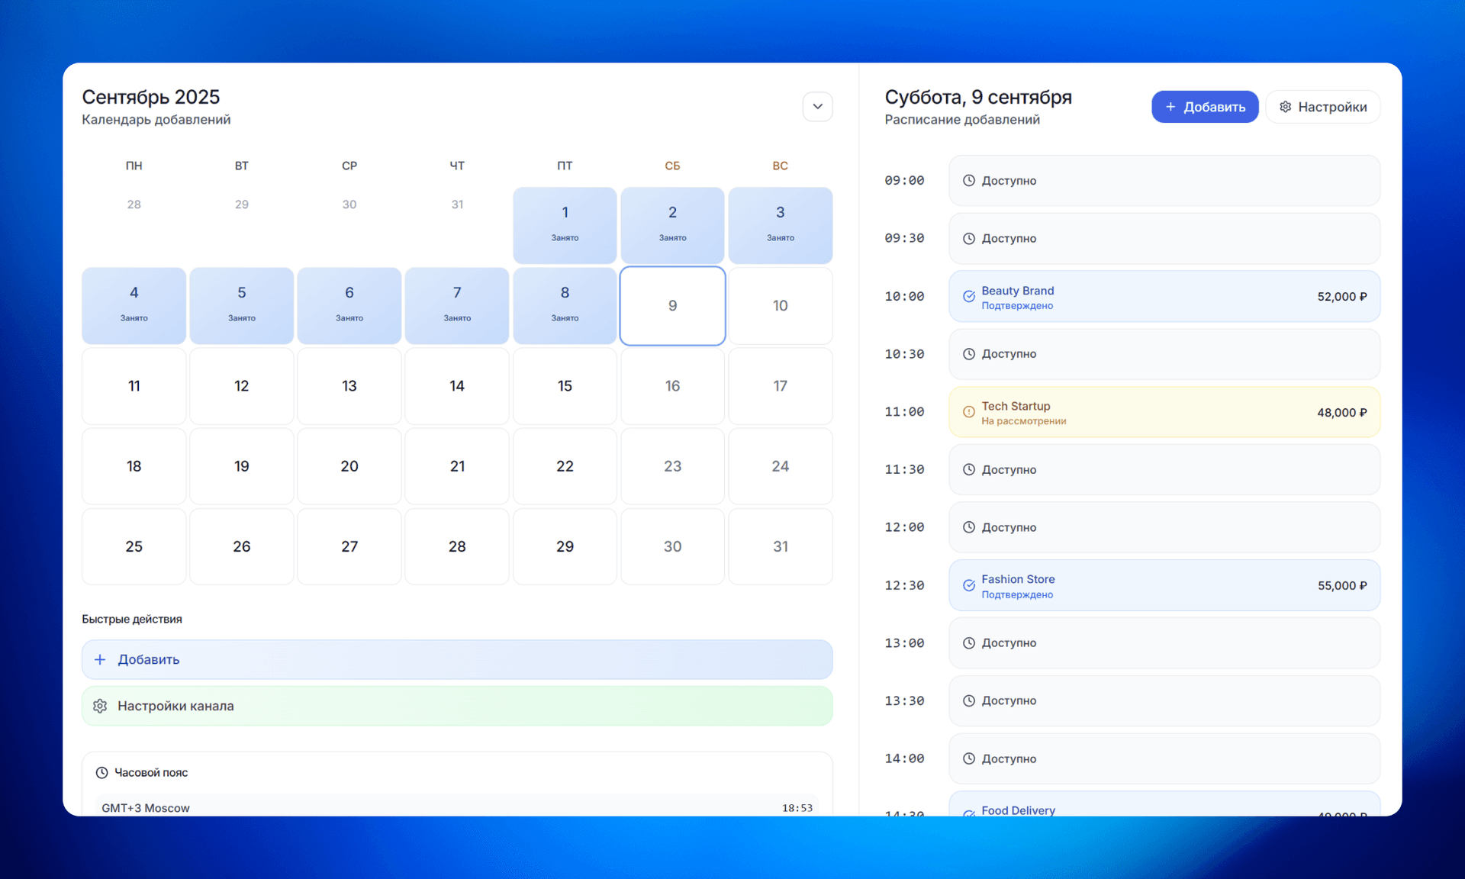Viewport: 1465px width, 879px height.
Task: Click the plus icon in quick actions Добавить
Action: [100, 659]
